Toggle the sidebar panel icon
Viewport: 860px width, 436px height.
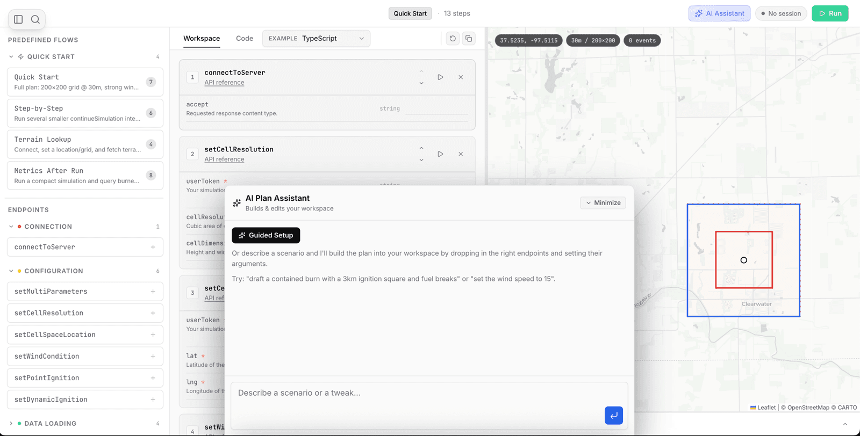[18, 19]
